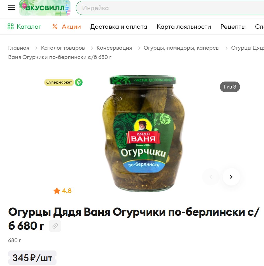The width and height of the screenshot is (264, 266).
Task: Click the orange rating star
Action: tap(57, 191)
